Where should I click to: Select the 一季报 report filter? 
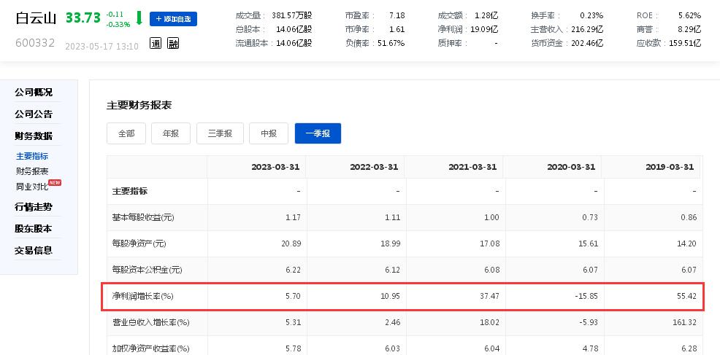318,133
